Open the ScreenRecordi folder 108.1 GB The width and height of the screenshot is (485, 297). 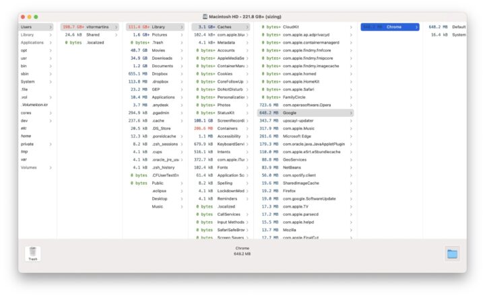(x=221, y=120)
